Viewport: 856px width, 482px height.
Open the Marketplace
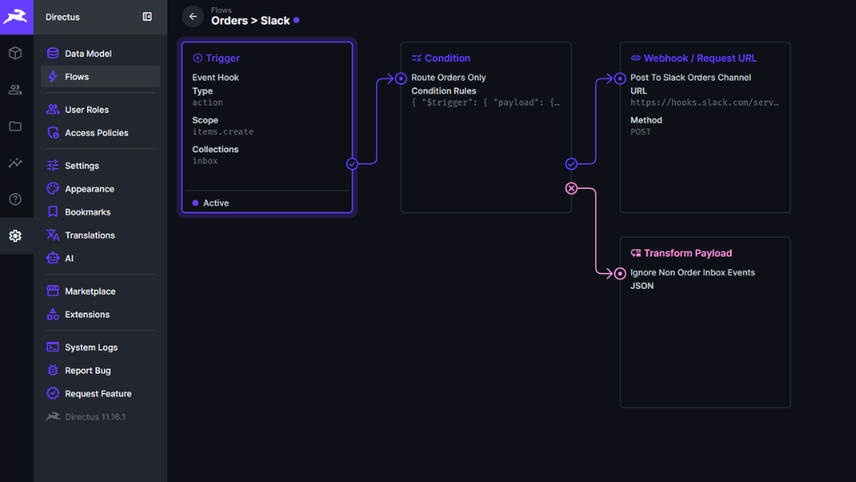(x=100, y=291)
